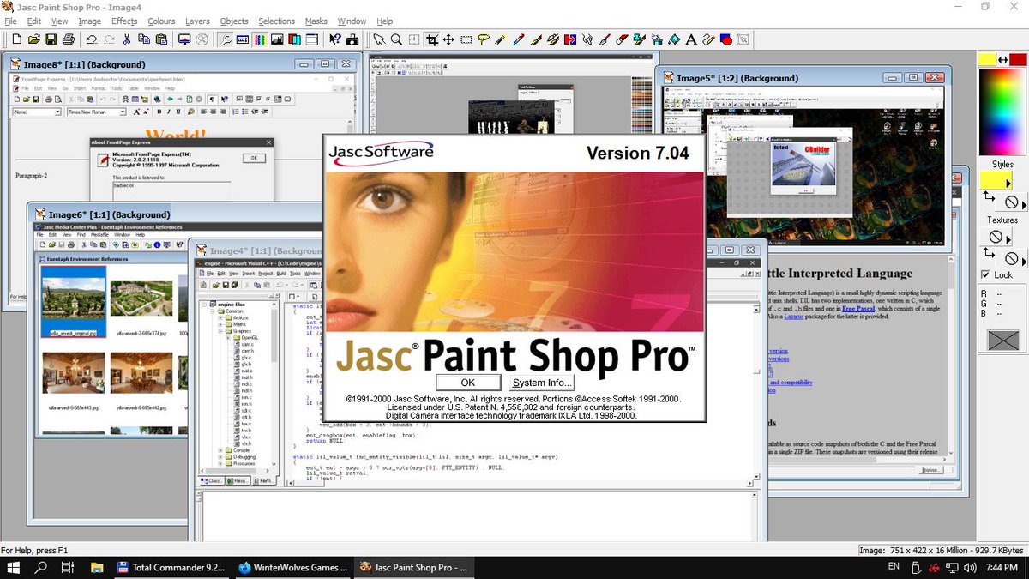Click the Print toolbar icon
This screenshot has width=1029, height=579.
click(x=69, y=39)
